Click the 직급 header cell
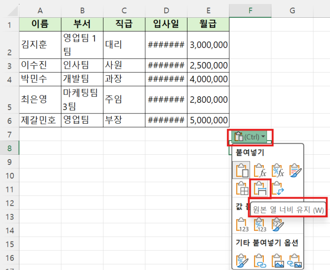This screenshot has width=330, height=270. [x=124, y=24]
